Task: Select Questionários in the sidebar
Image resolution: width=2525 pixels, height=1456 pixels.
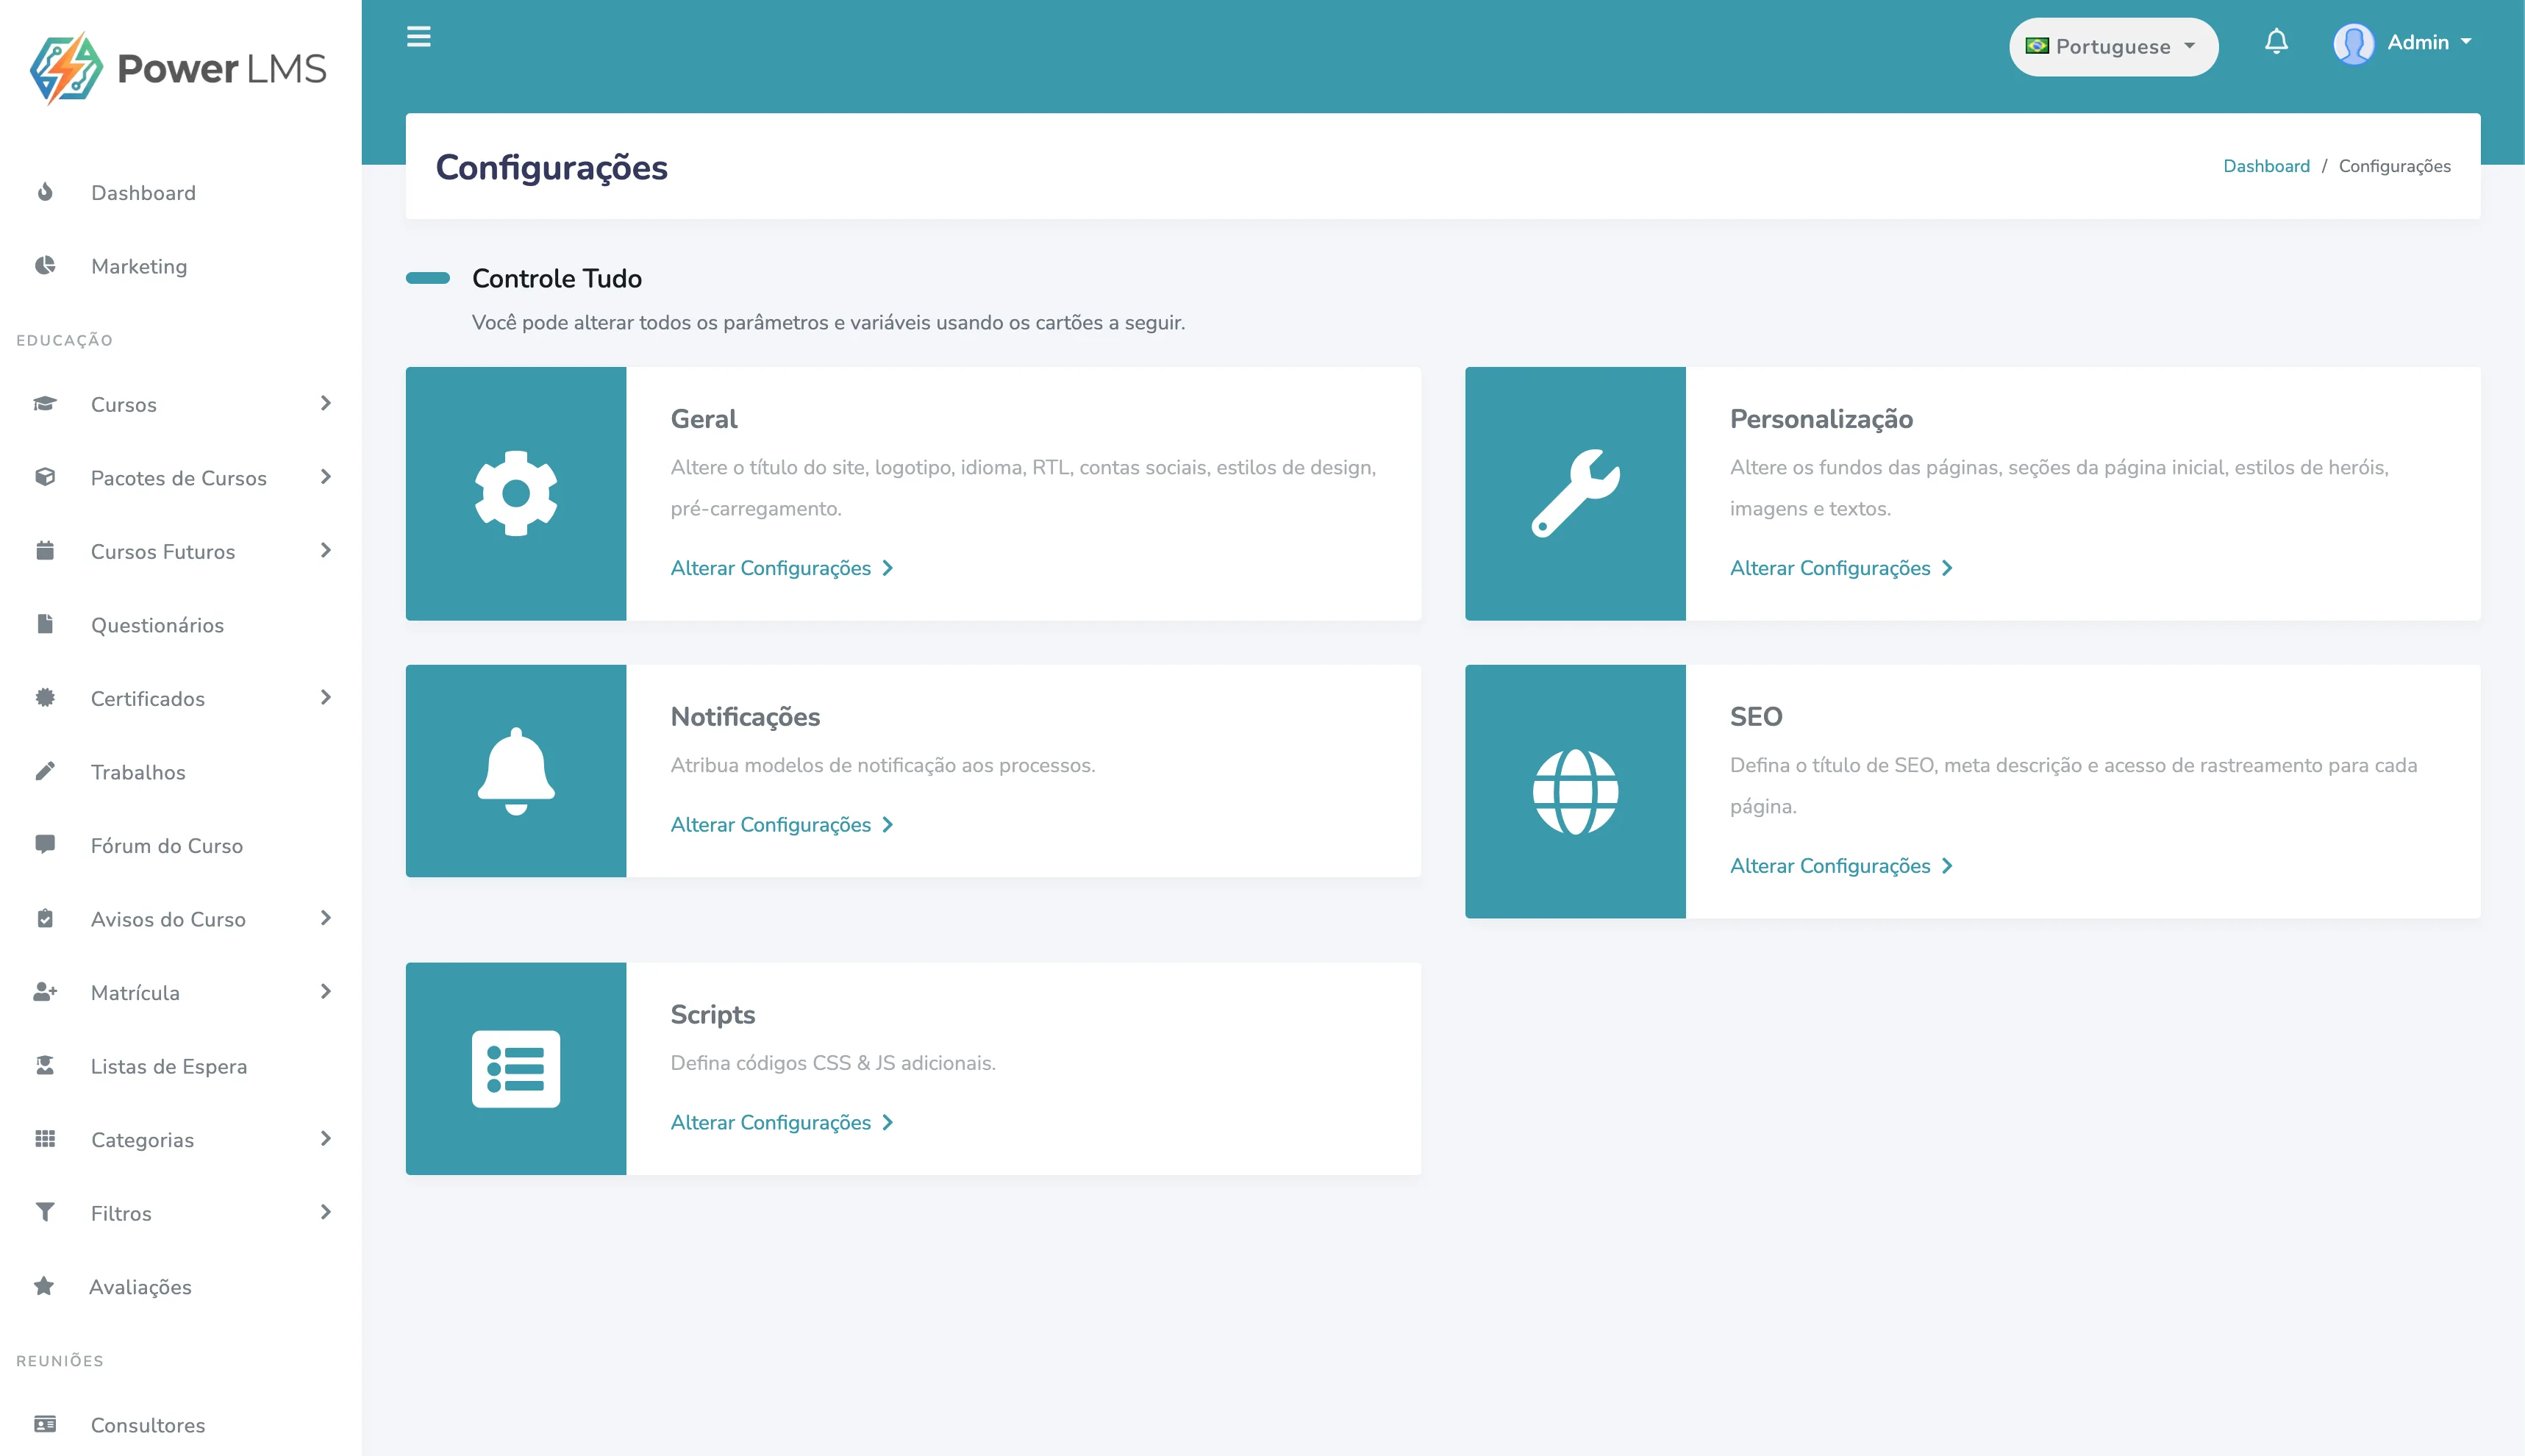Action: (x=157, y=625)
